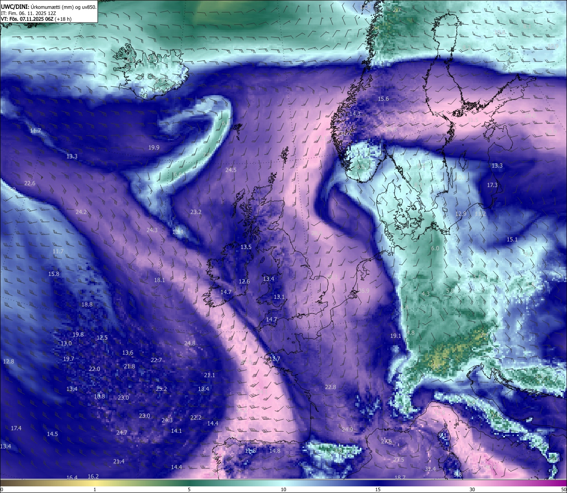Click the 17.4 value label
Image resolution: width=567 pixels, height=493 pixels.
[x=16, y=428]
